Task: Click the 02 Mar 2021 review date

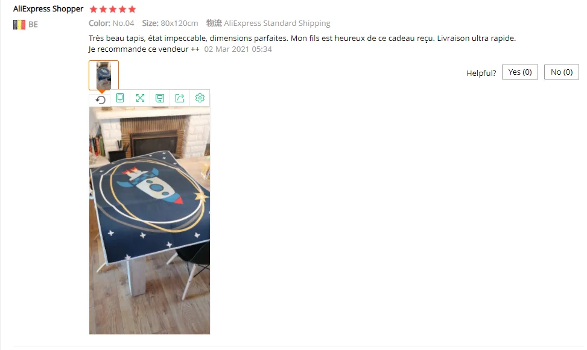Action: pyautogui.click(x=238, y=49)
